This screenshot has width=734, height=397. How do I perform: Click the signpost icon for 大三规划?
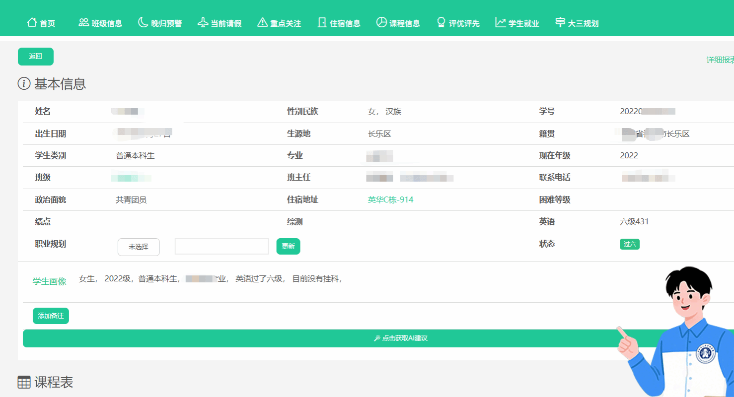point(560,22)
